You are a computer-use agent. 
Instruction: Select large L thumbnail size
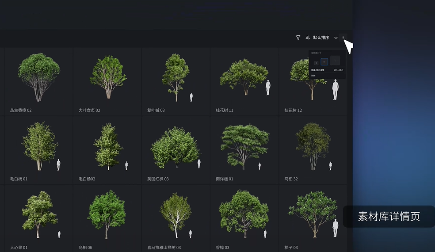click(335, 60)
